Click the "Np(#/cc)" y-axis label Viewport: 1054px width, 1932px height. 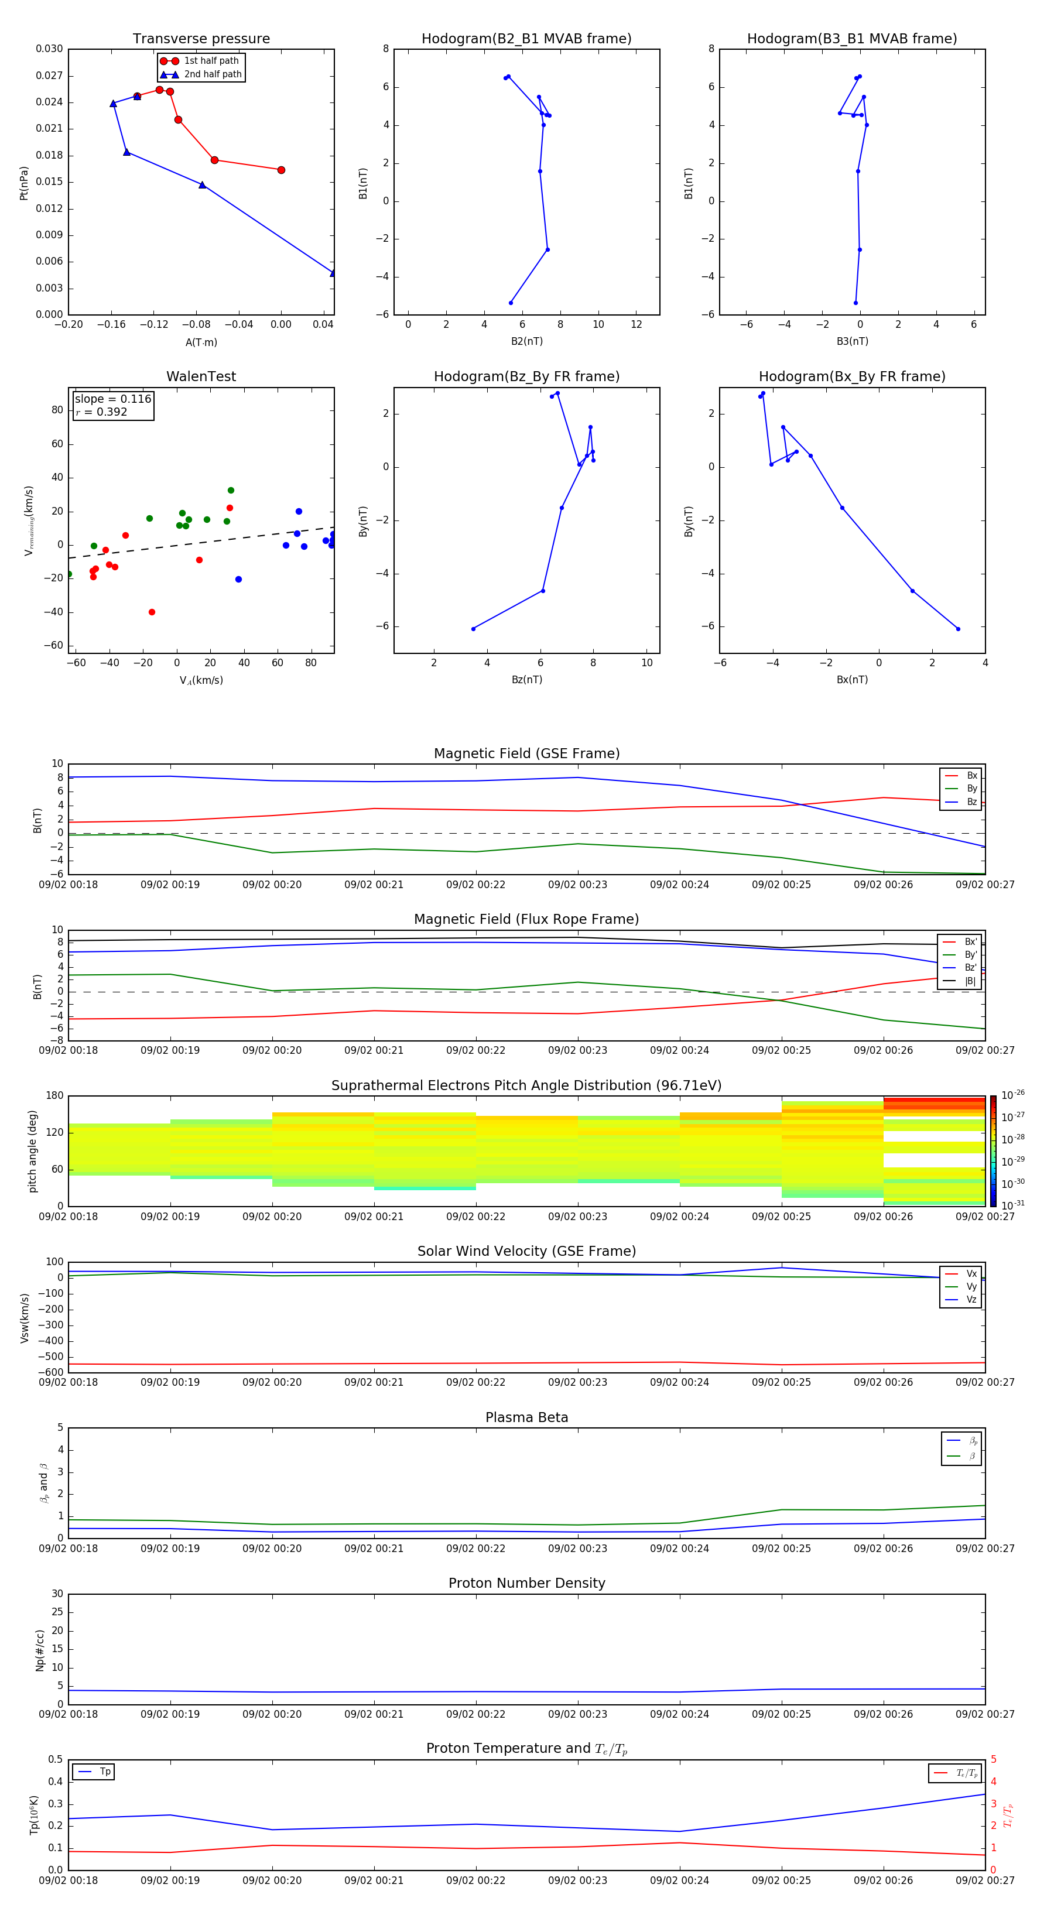point(40,1649)
